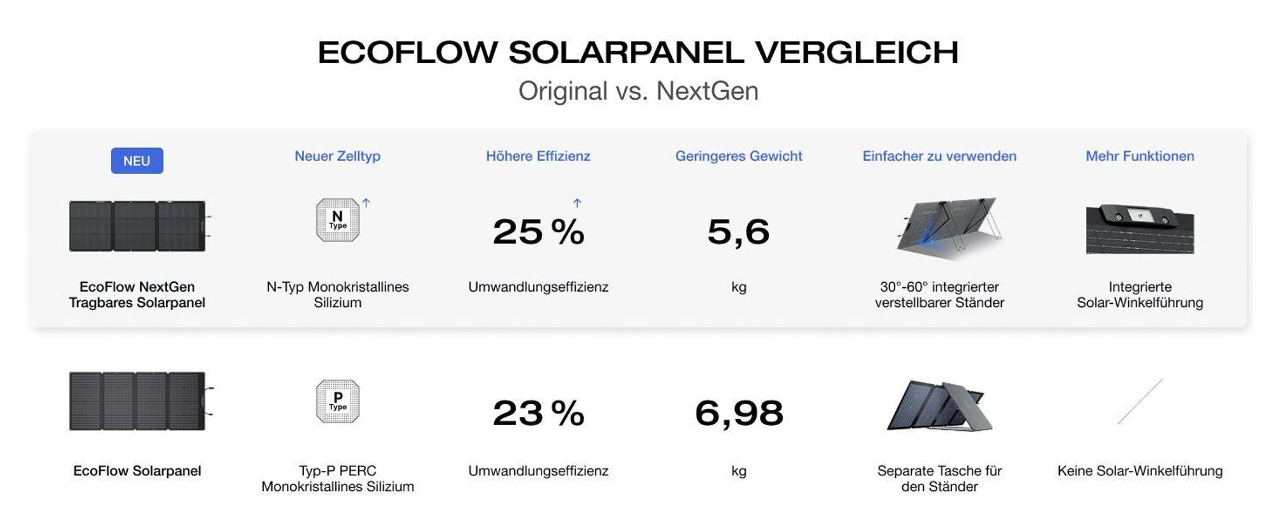The height and width of the screenshot is (524, 1277).
Task: Click the 23 % efficiency value
Action: pos(538,413)
